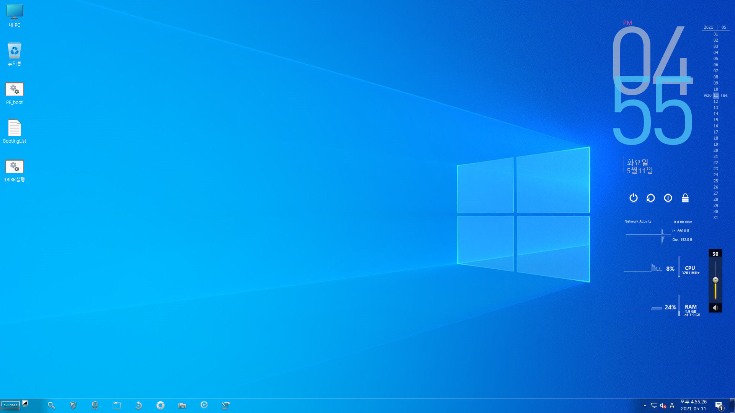This screenshot has height=413, width=735.
Task: Click the CPU 8% usage reading
Action: click(x=670, y=269)
